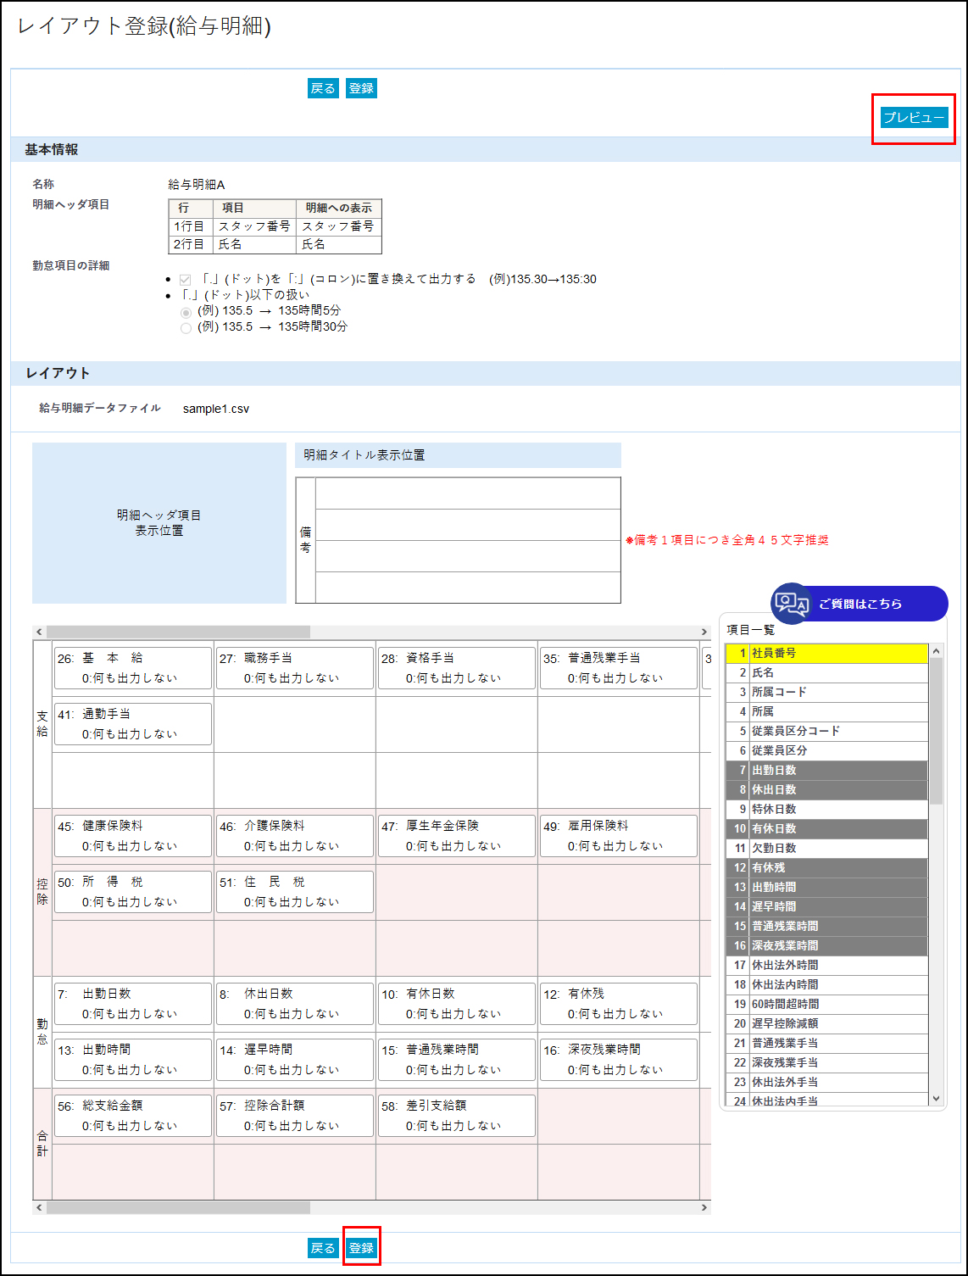Click the bottom 登録 button
Image resolution: width=968 pixels, height=1276 pixels.
point(361,1248)
